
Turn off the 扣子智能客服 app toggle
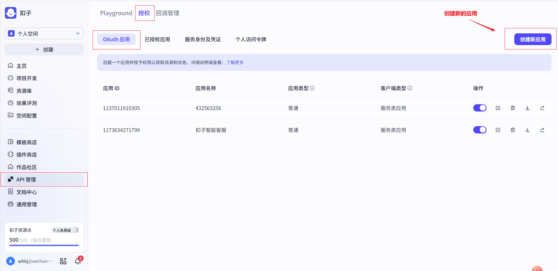tap(480, 130)
